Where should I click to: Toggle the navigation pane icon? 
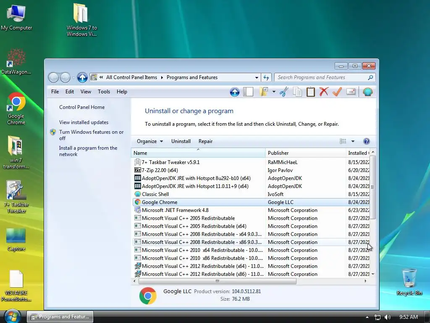(x=248, y=92)
